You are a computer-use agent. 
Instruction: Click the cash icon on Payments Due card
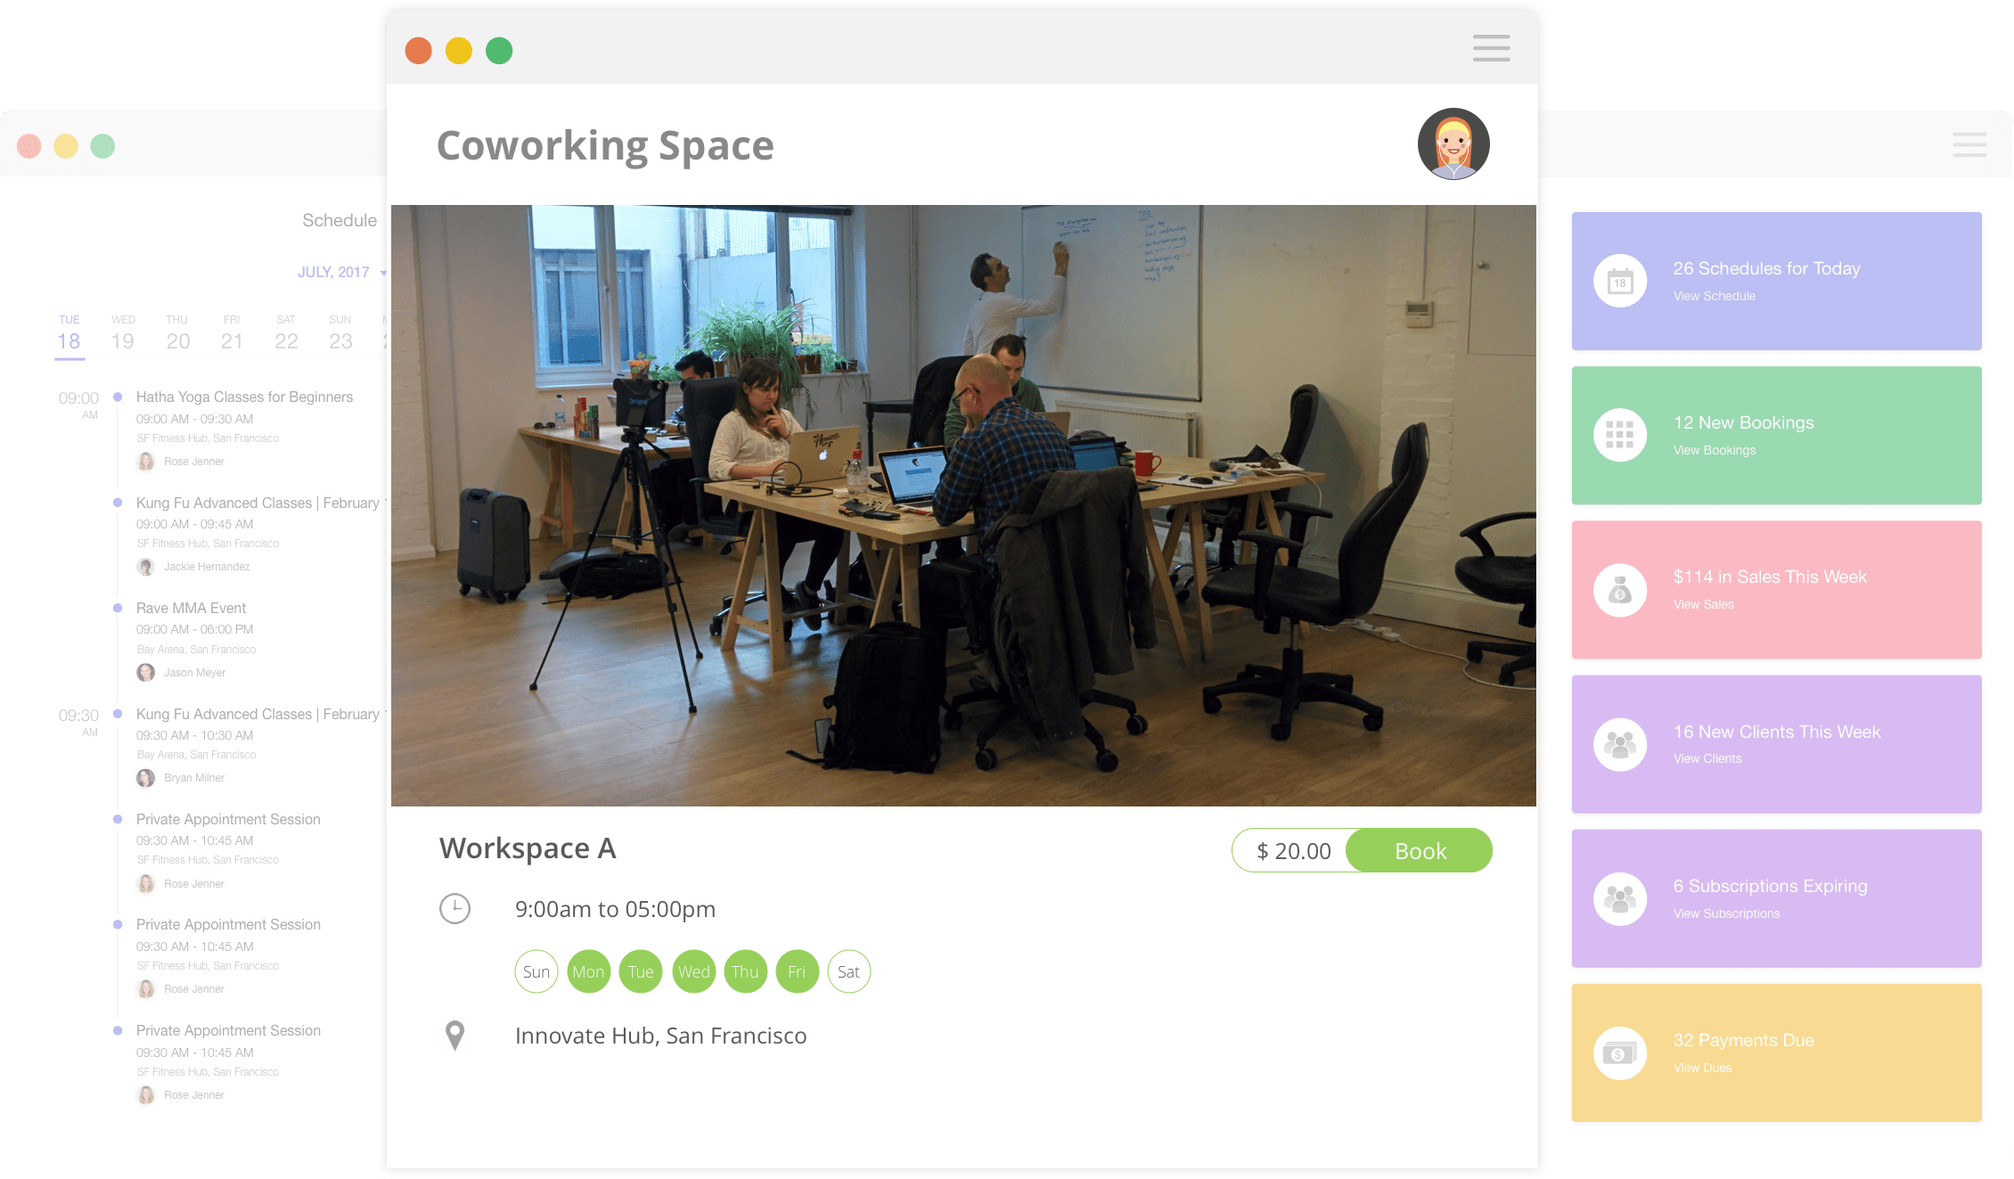(1619, 1053)
